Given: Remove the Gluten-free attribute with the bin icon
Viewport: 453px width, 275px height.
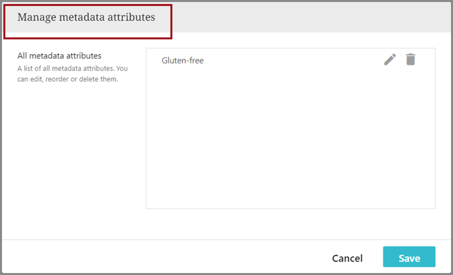Looking at the screenshot, I should 410,60.
